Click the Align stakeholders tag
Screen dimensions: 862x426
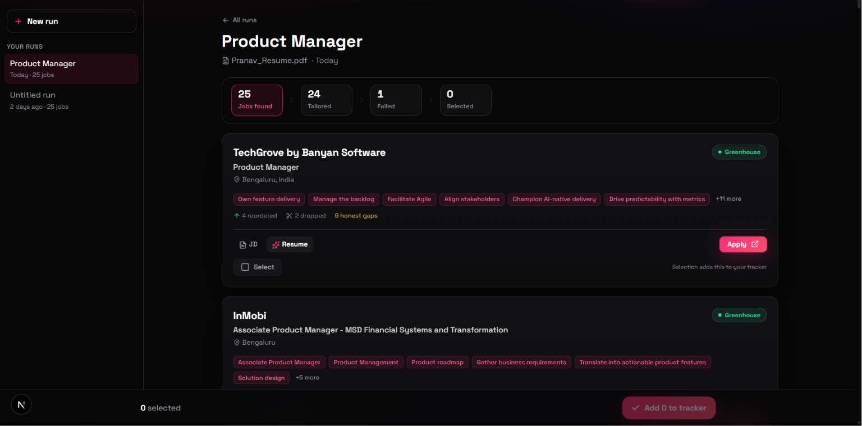(x=472, y=199)
